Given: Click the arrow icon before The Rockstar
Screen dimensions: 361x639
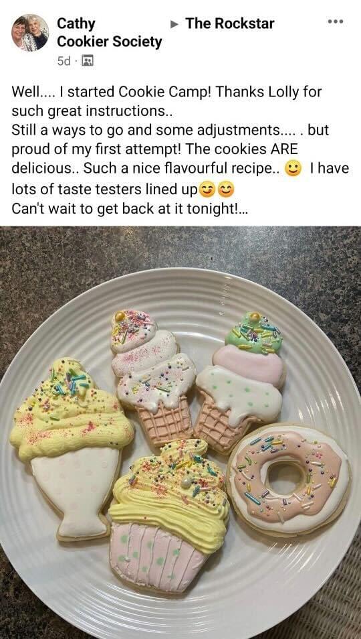Looking at the screenshot, I should point(174,25).
